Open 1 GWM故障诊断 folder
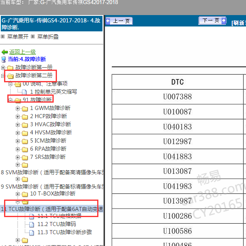The height and width of the screenshot is (246, 246). point(50,108)
